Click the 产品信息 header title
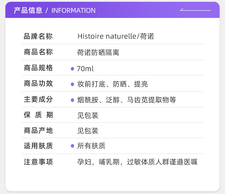The image size is (225, 194). (x=28, y=10)
